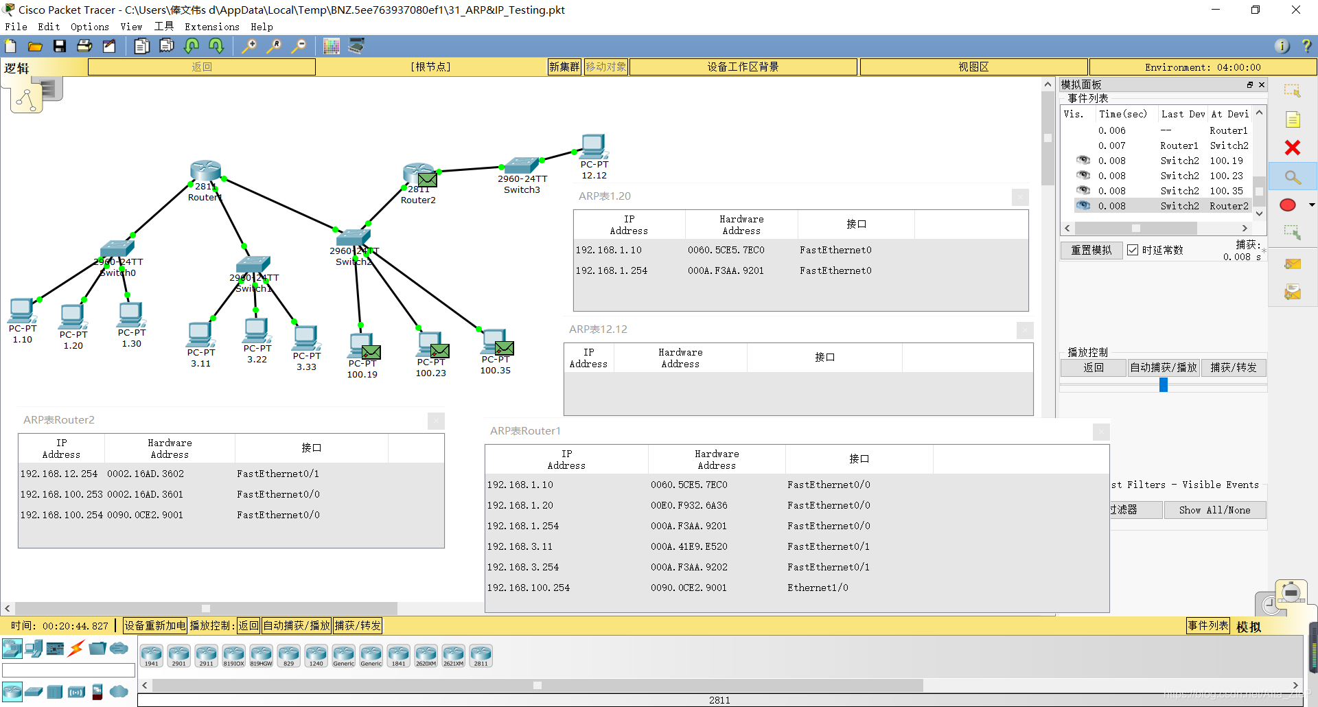This screenshot has height=707, width=1318.
Task: Toggle eye visibility for Switch2 to 100.23 event
Action: point(1083,175)
